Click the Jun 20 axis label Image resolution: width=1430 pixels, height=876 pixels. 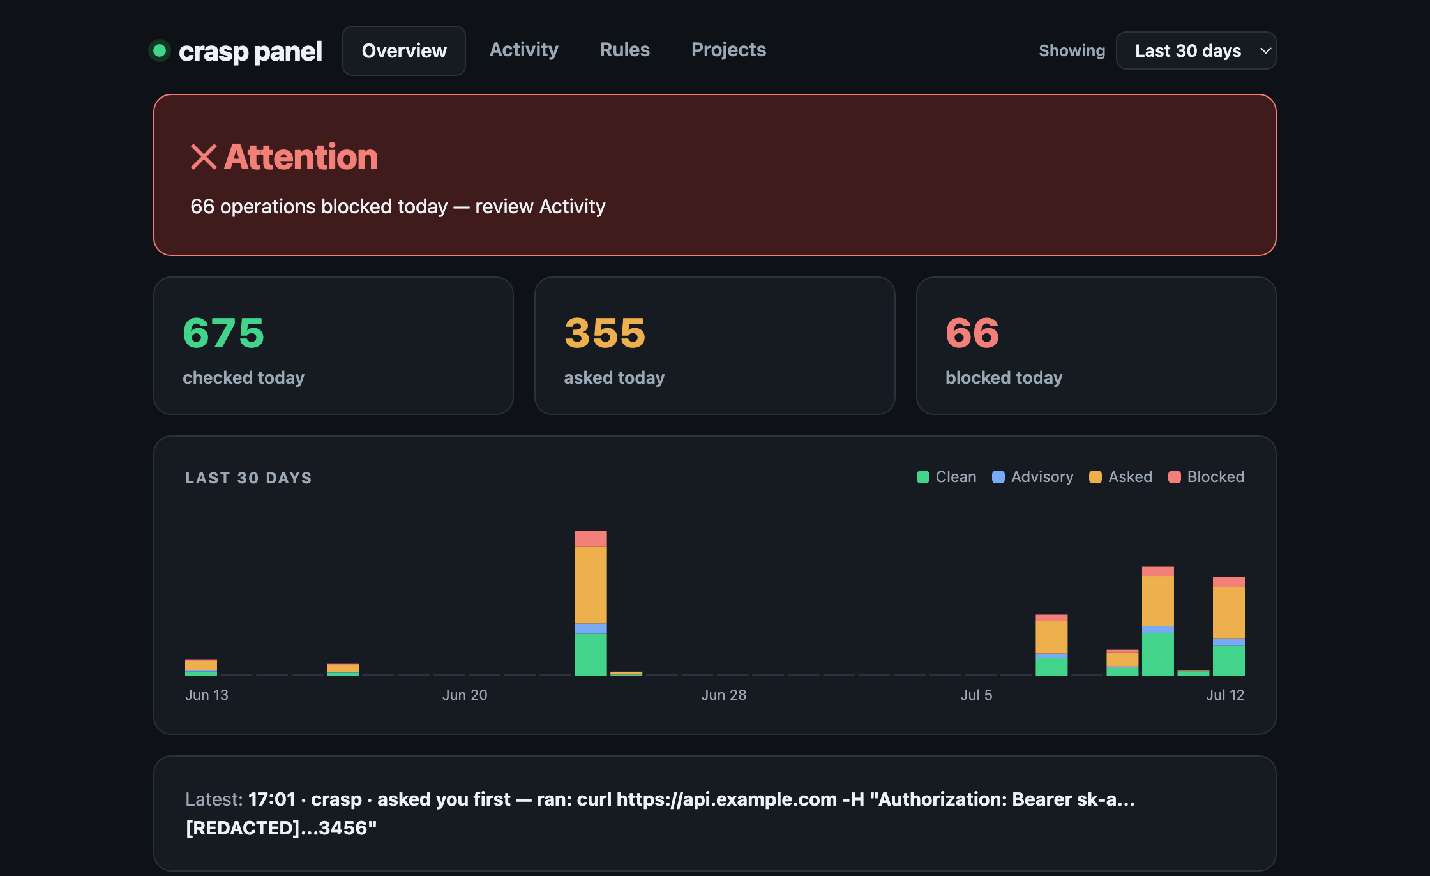tap(465, 695)
